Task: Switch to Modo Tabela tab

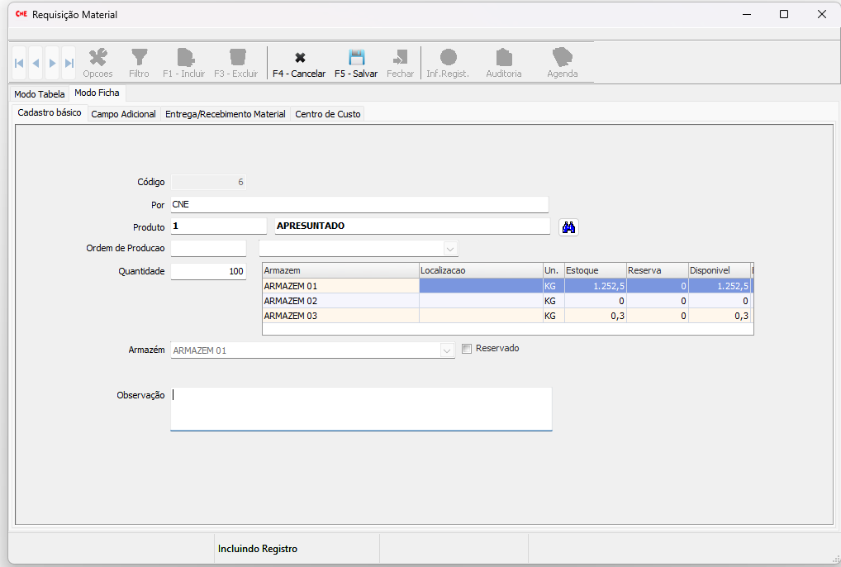Action: point(39,94)
